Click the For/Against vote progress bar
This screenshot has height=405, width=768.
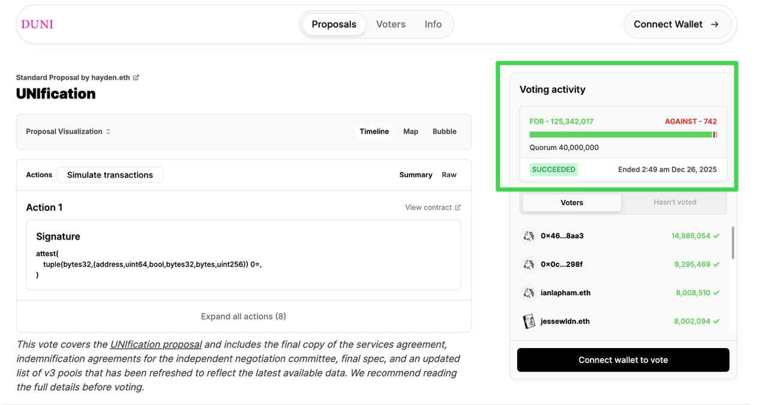(622, 135)
